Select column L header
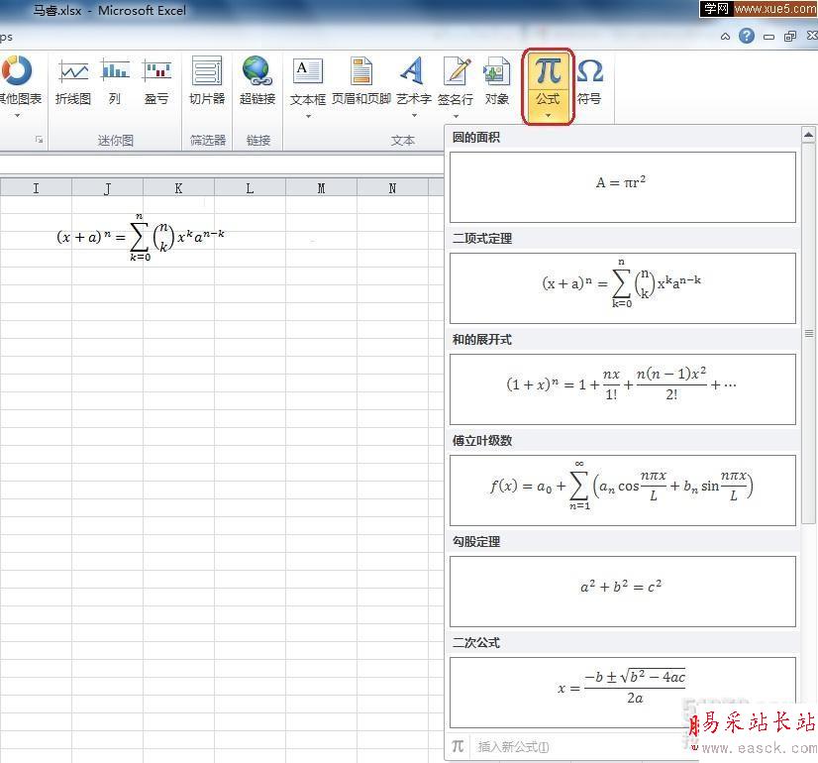 point(250,188)
